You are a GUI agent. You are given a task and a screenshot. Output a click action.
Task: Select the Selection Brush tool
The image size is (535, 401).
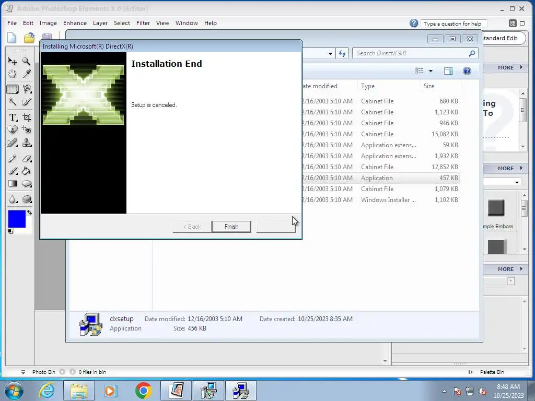pyautogui.click(x=26, y=102)
